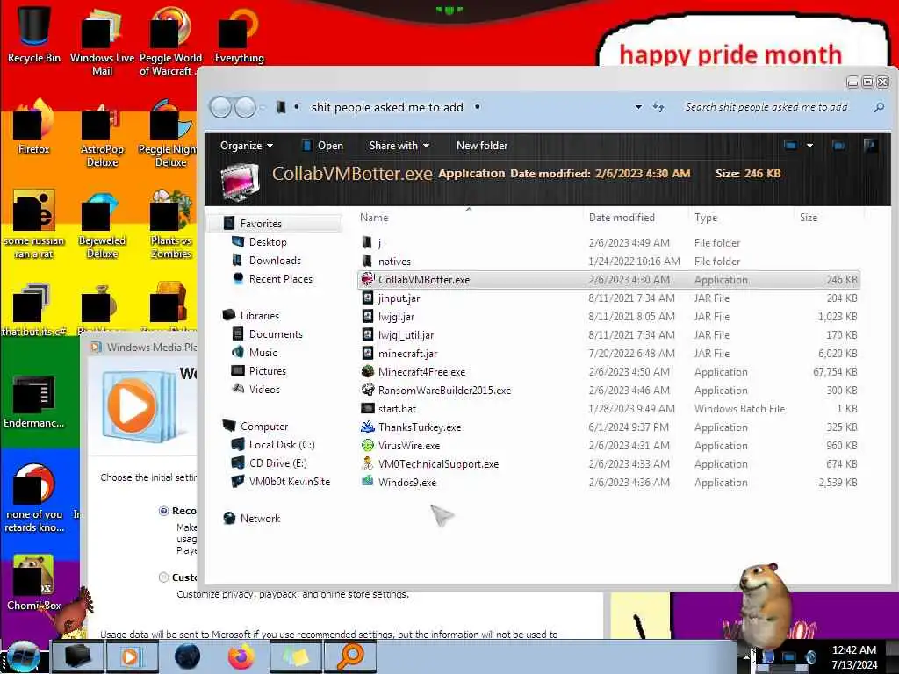899x674 pixels.
Task: Open the sticky notes folder taskbar icon
Action: 295,656
